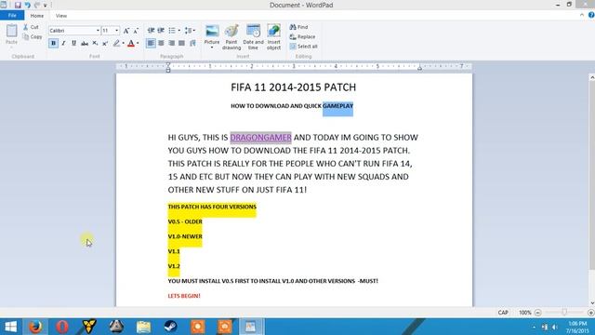Decrease paragraph indent
The height and width of the screenshot is (335, 595).
tap(151, 31)
